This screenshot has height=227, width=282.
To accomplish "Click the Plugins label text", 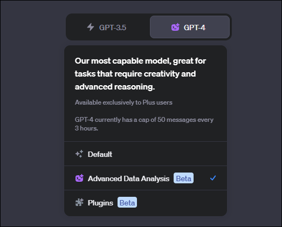I will pyautogui.click(x=100, y=203).
